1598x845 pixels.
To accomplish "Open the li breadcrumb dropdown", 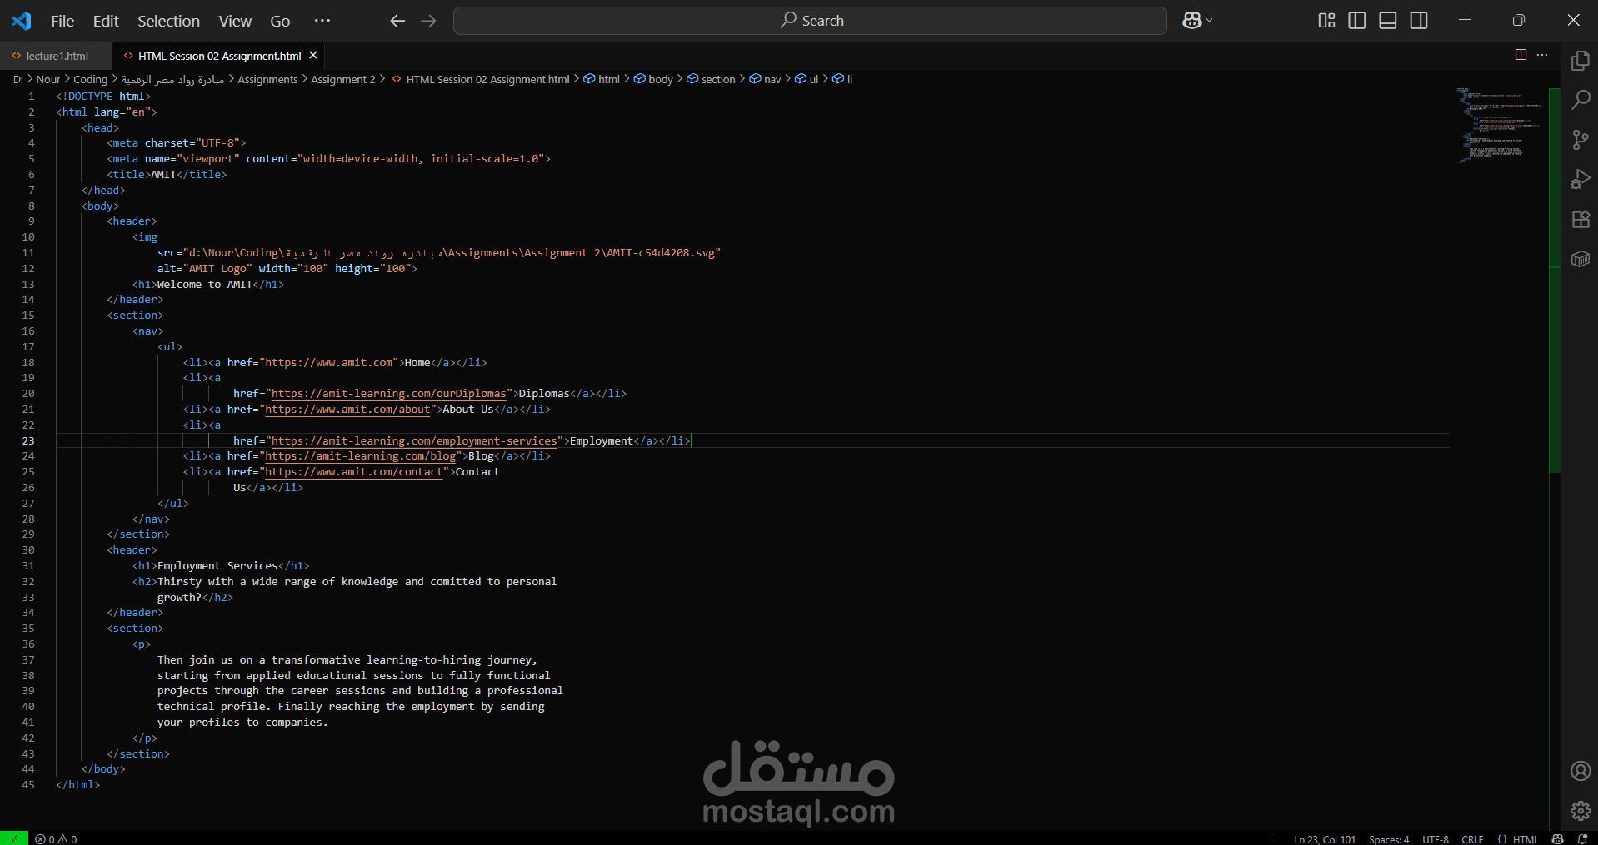I will (x=842, y=79).
